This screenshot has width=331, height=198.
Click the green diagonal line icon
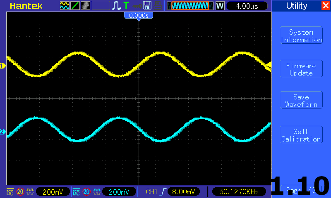[75, 6]
